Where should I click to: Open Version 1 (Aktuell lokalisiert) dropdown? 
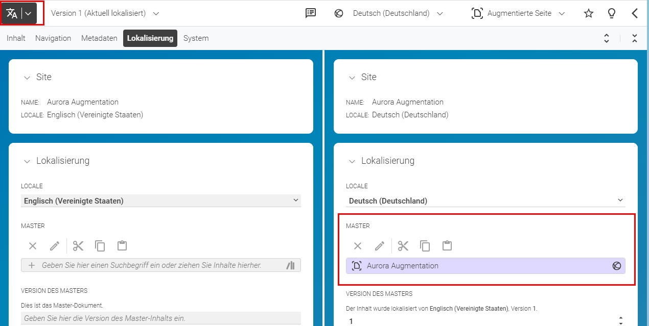(x=105, y=13)
